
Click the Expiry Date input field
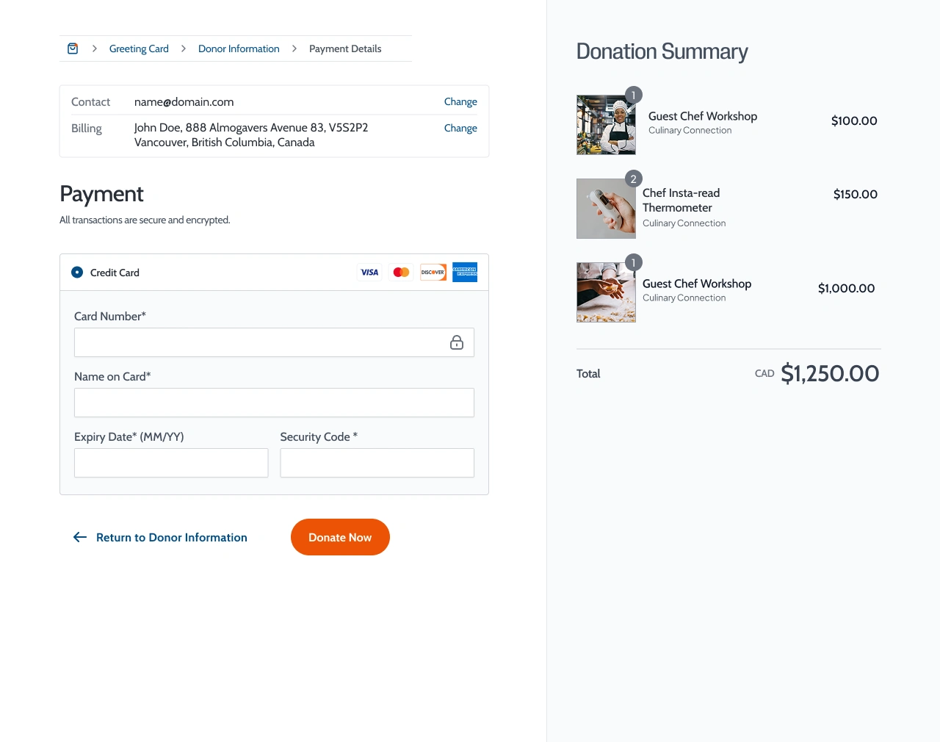[171, 463]
